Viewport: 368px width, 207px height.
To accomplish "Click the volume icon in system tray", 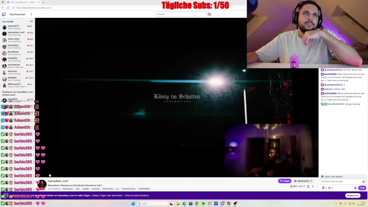I will pos(353,204).
